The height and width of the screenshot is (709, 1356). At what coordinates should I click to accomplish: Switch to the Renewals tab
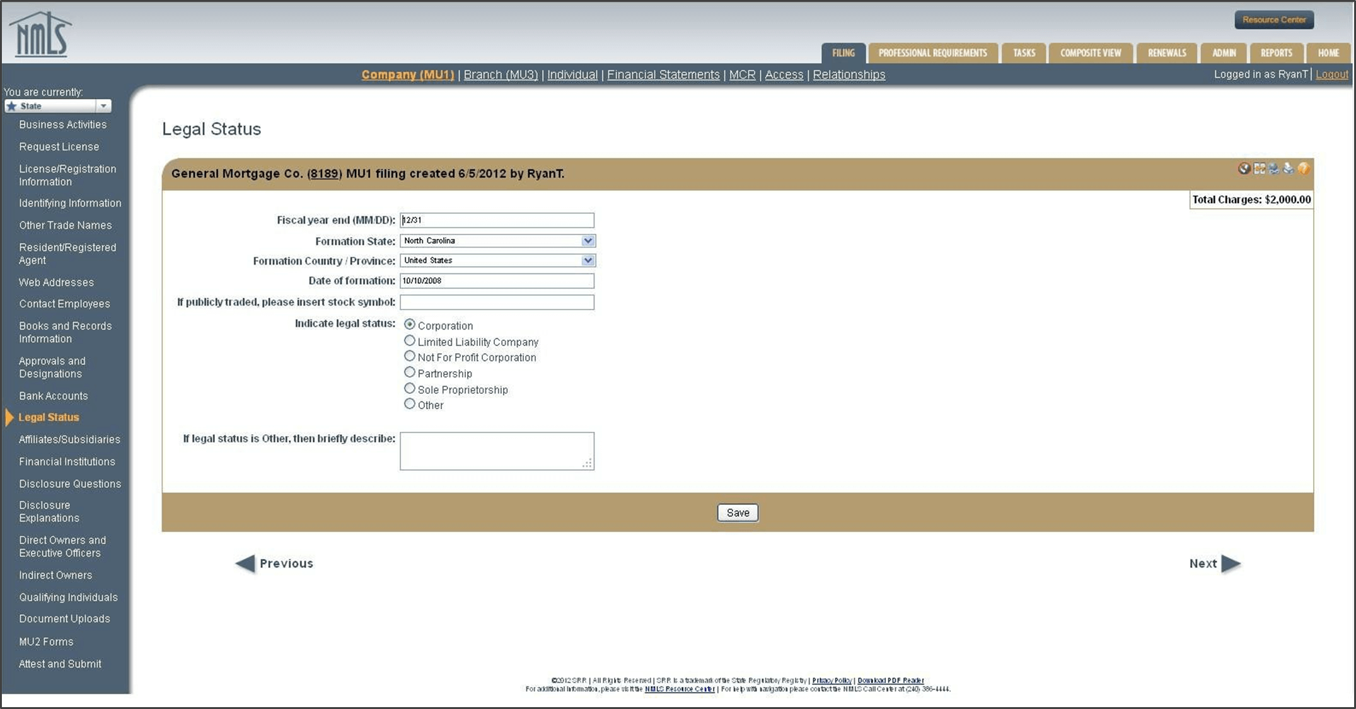click(1166, 53)
